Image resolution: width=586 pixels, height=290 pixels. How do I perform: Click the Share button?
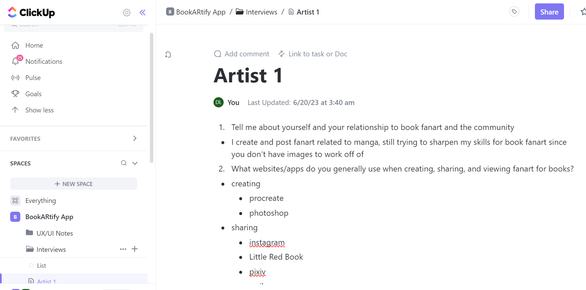[x=549, y=12]
